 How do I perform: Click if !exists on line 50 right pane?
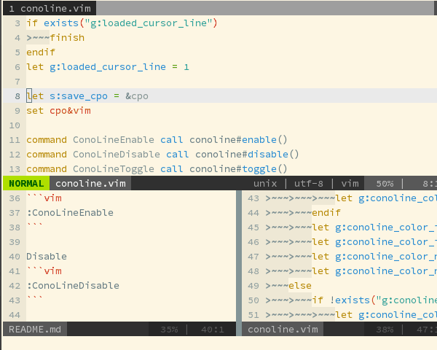click(341, 300)
